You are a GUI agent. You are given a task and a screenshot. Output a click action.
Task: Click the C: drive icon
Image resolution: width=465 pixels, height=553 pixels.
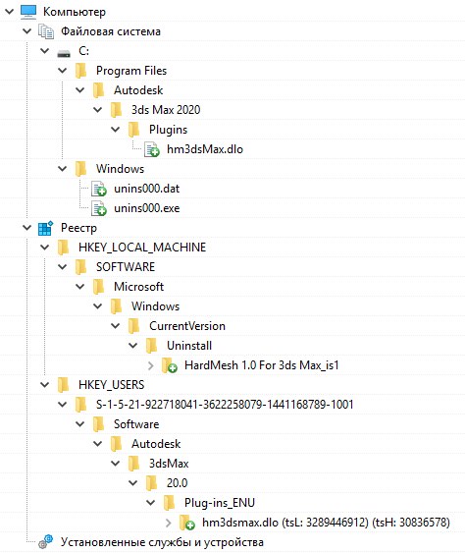point(64,53)
